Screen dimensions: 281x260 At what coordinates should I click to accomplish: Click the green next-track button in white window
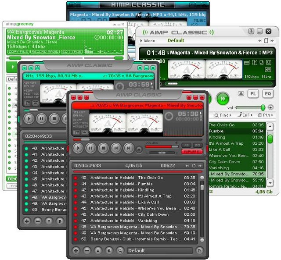point(223,99)
